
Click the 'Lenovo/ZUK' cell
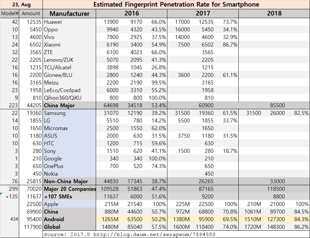click(69, 60)
